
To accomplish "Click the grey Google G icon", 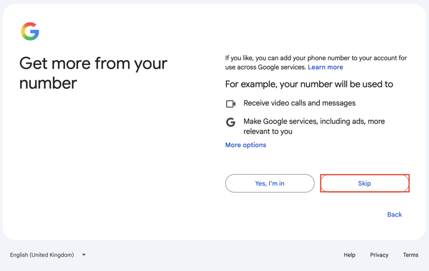I will pyautogui.click(x=231, y=122).
